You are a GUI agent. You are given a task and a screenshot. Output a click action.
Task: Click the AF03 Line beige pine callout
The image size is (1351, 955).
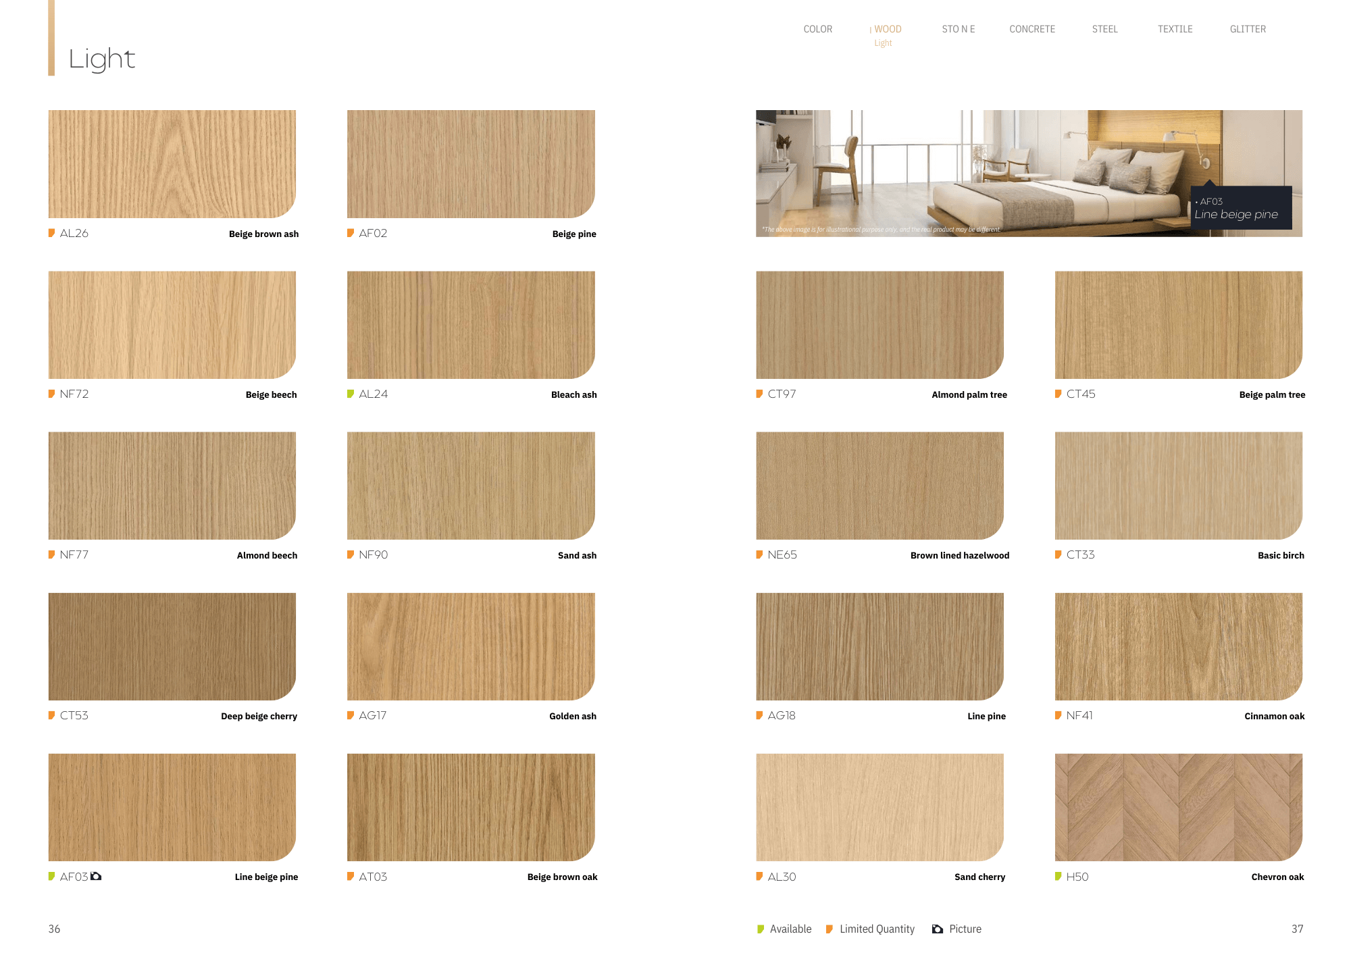pos(1241,209)
